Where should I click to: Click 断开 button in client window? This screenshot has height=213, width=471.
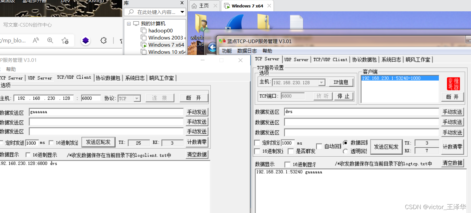coord(194,98)
